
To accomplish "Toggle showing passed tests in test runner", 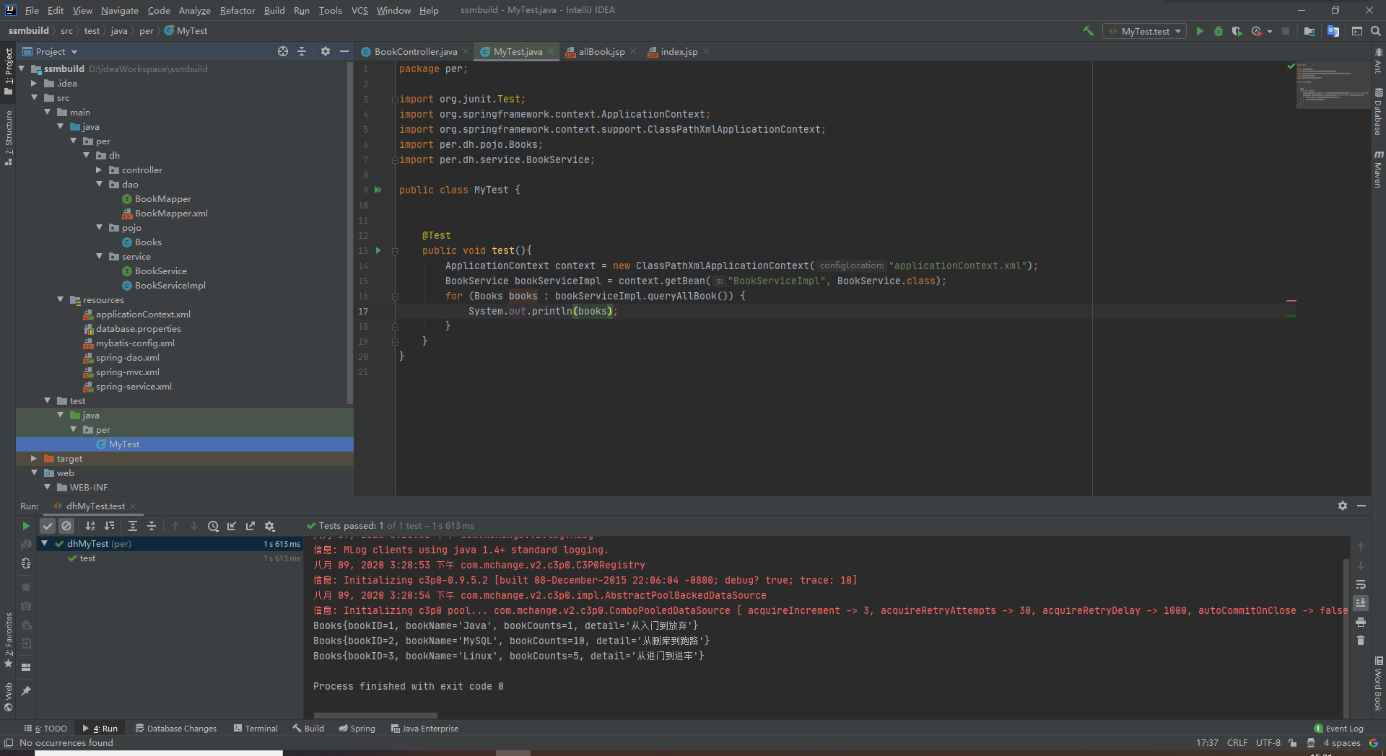I will [x=48, y=526].
